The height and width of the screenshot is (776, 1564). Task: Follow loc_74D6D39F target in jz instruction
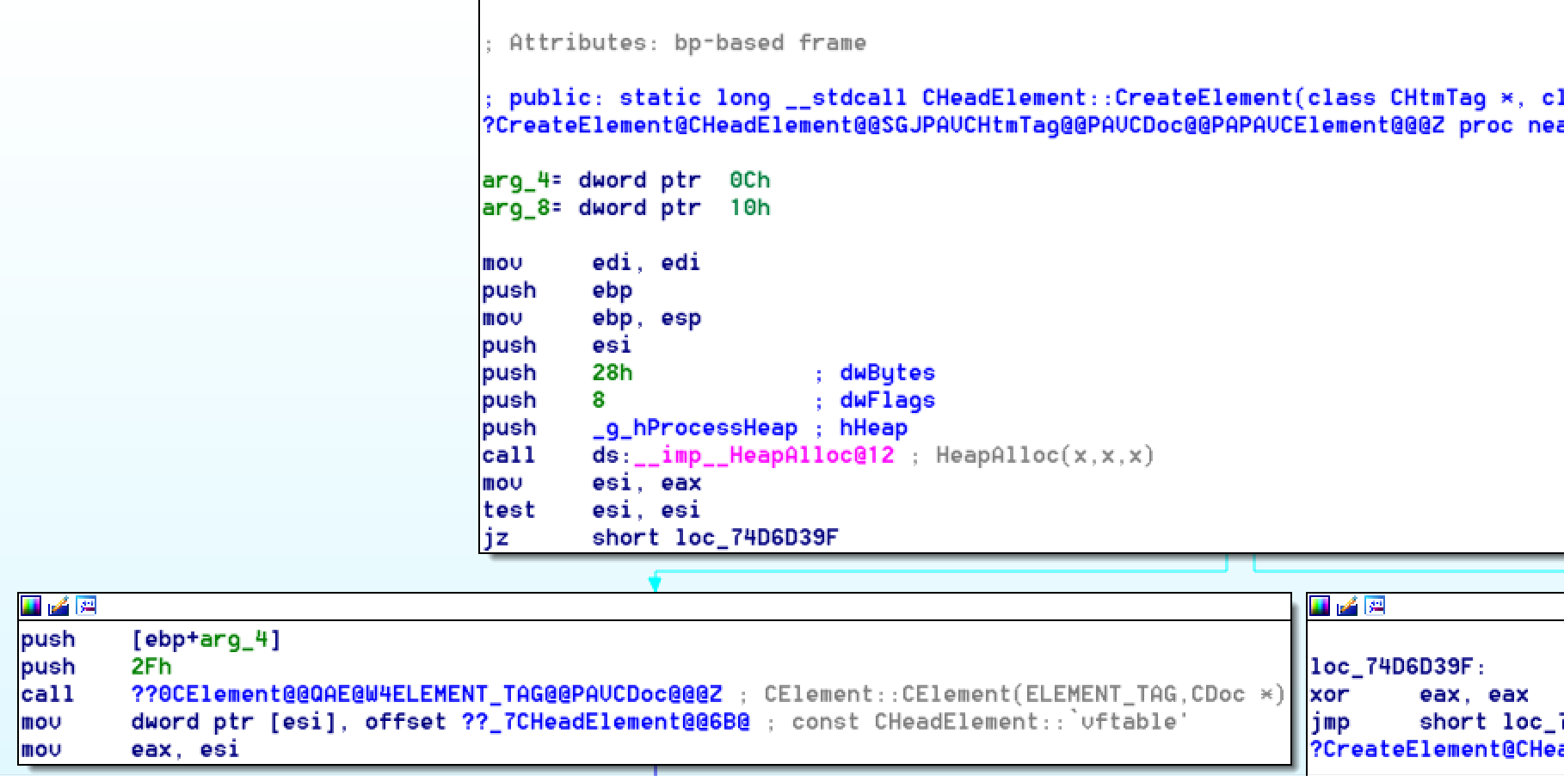point(755,538)
